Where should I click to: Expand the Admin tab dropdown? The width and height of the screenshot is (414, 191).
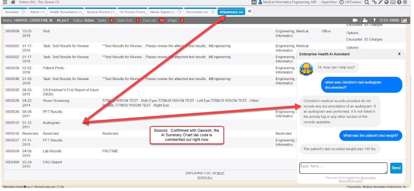(37, 12)
